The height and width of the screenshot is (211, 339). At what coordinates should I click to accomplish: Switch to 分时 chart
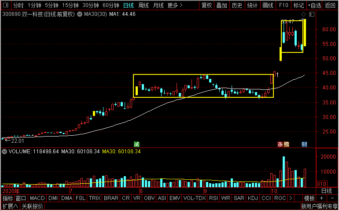pyautogui.click(x=18, y=5)
